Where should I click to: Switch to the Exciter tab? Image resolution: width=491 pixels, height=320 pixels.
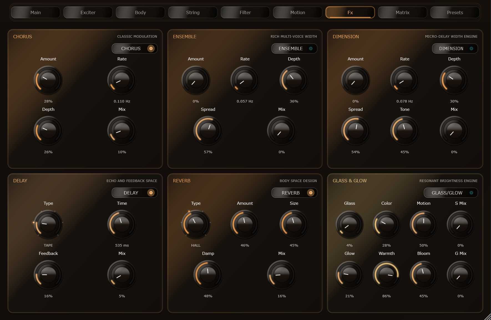pyautogui.click(x=88, y=12)
